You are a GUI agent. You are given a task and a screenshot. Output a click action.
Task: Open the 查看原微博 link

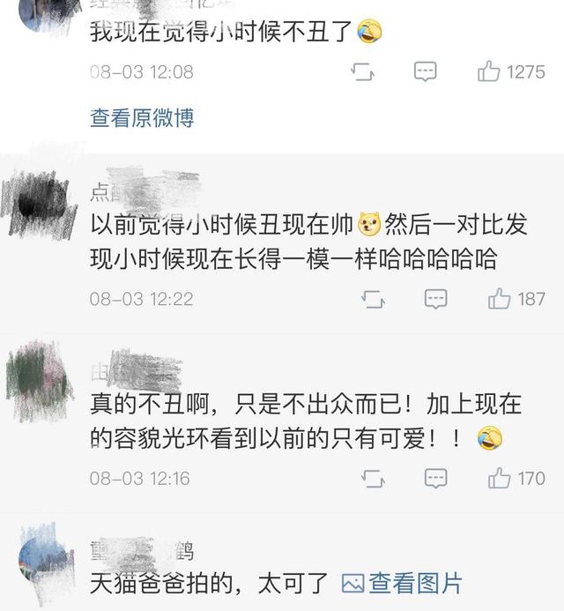point(142,117)
